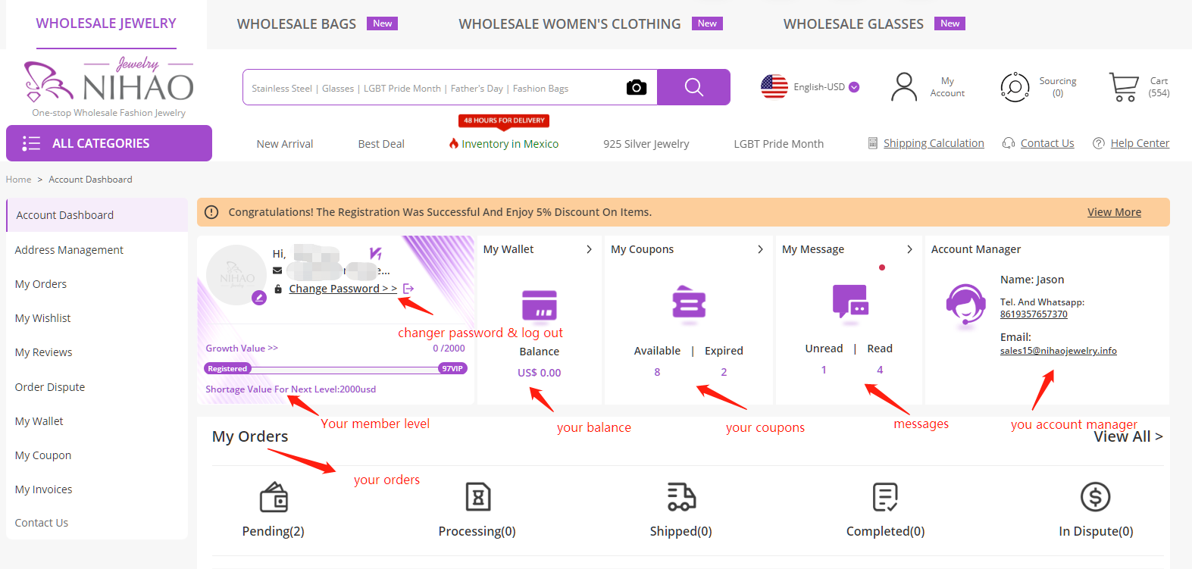Click the growth value progress bar
Image resolution: width=1192 pixels, height=569 pixels.
click(x=336, y=368)
